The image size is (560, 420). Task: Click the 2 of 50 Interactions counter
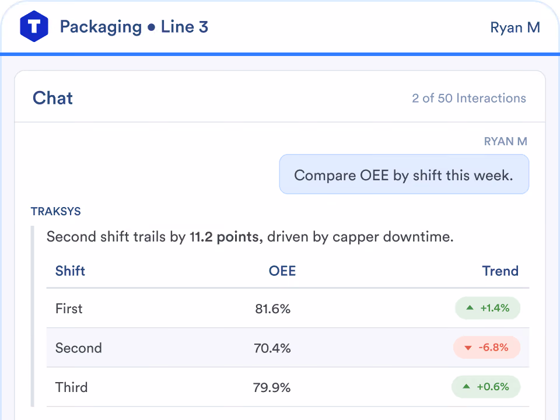click(469, 98)
